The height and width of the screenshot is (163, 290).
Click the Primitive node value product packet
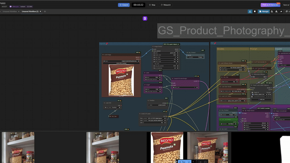pyautogui.click(x=158, y=105)
